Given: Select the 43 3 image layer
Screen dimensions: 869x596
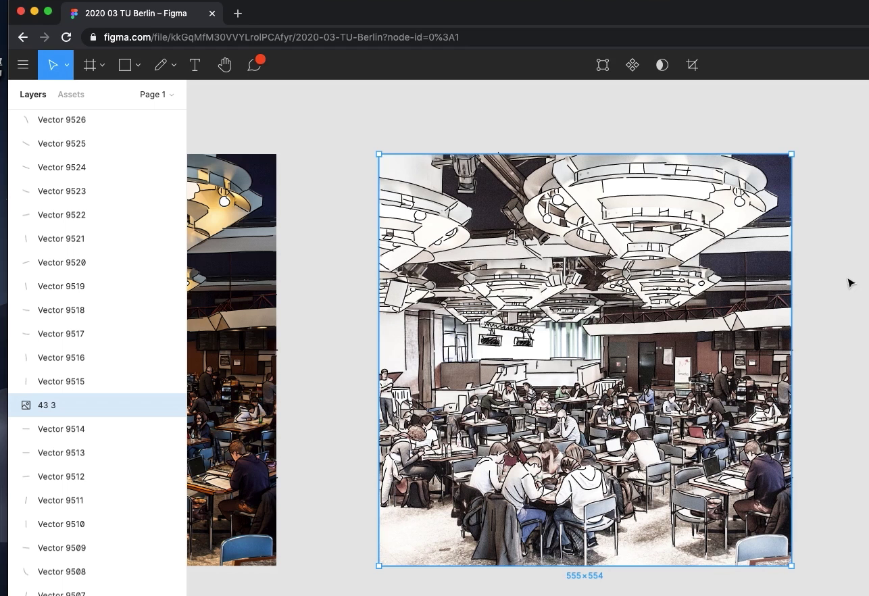Looking at the screenshot, I should pyautogui.click(x=47, y=405).
